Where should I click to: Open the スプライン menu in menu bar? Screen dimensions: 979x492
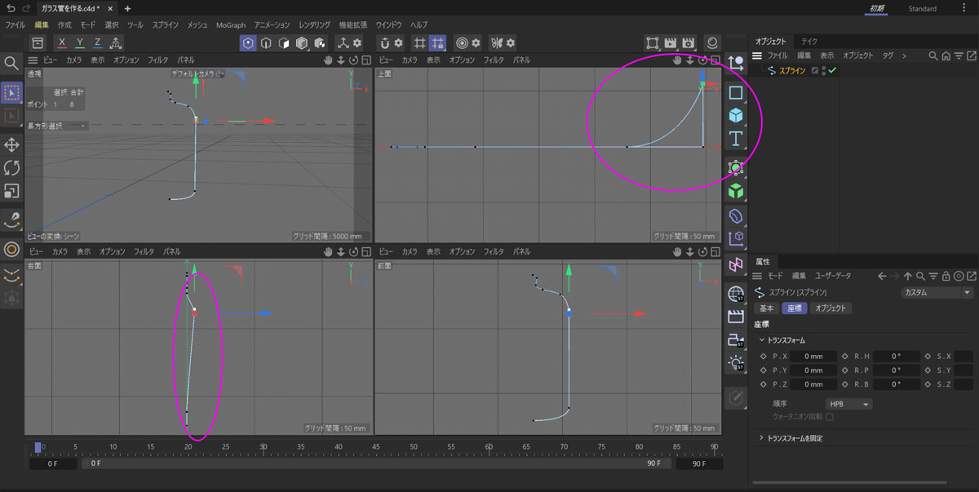pyautogui.click(x=165, y=25)
